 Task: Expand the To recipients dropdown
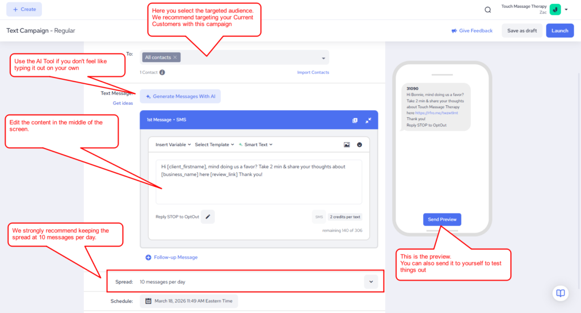pyautogui.click(x=323, y=58)
